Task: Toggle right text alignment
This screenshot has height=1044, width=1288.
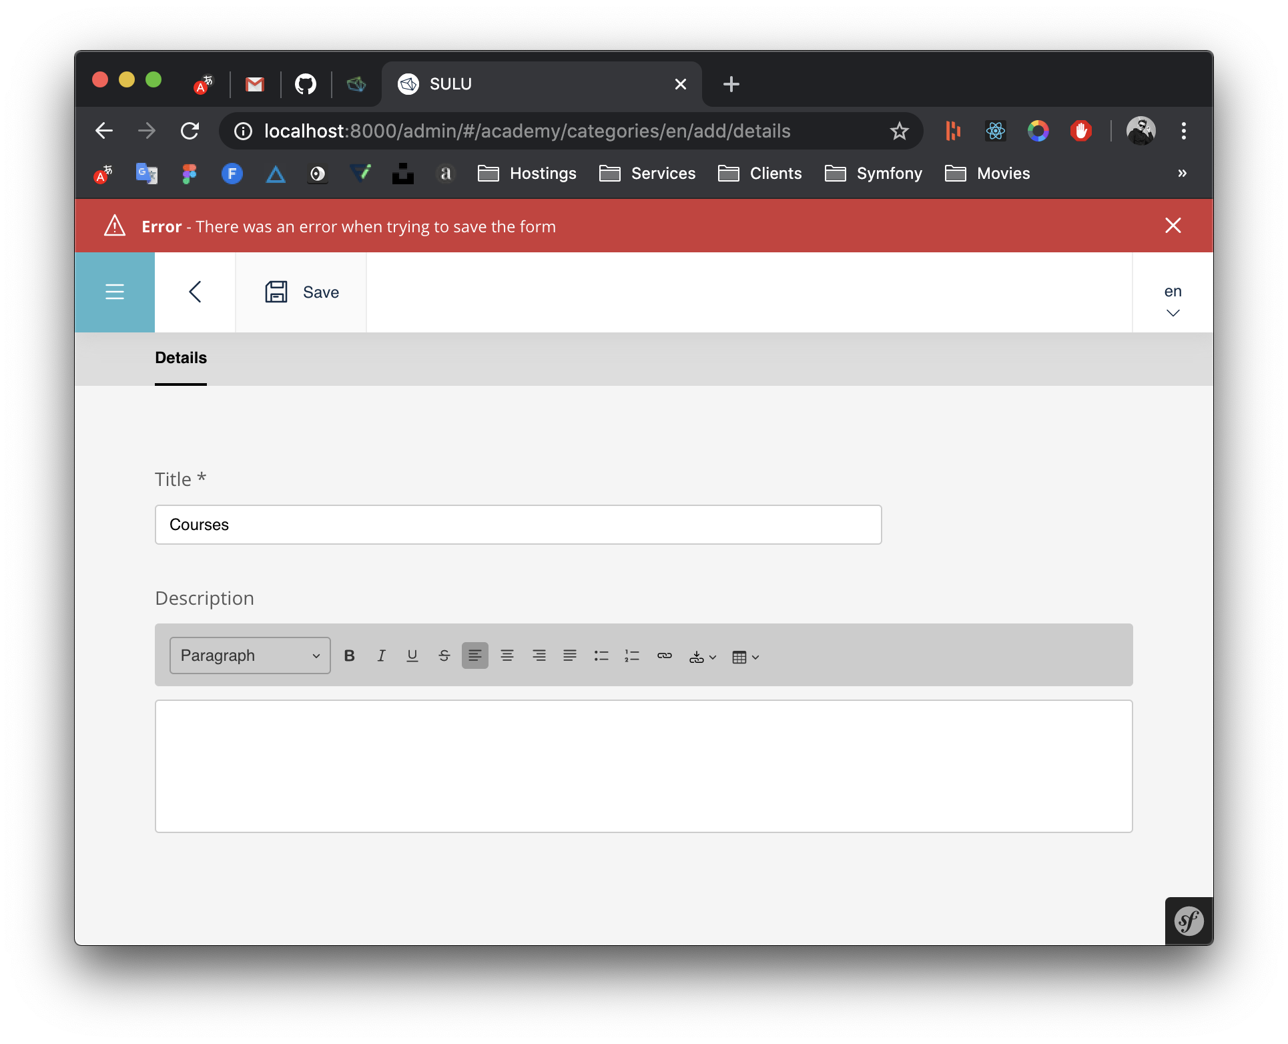Action: point(539,656)
